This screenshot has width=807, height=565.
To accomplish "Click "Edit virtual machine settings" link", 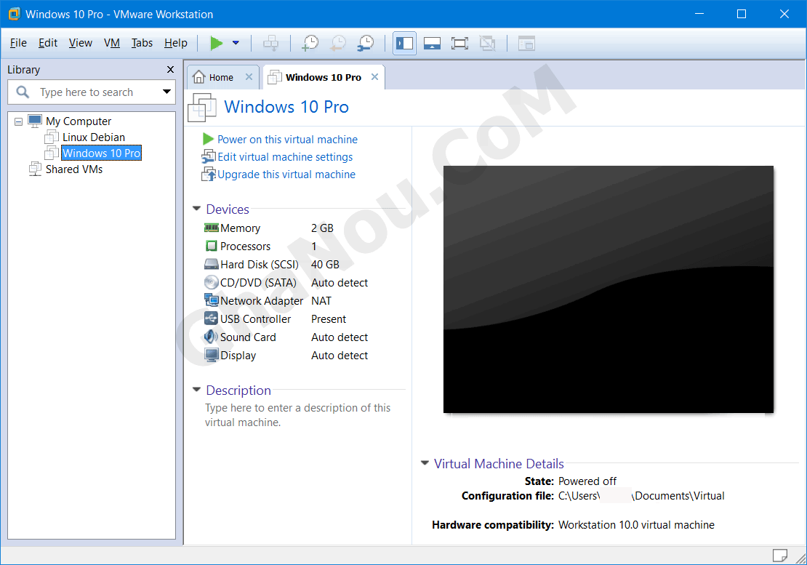I will (x=285, y=157).
